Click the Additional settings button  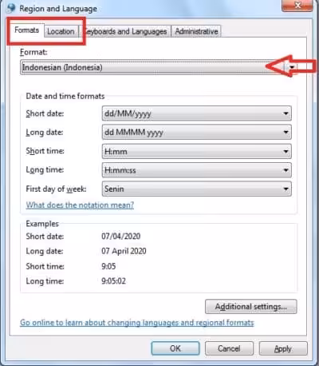(251, 307)
